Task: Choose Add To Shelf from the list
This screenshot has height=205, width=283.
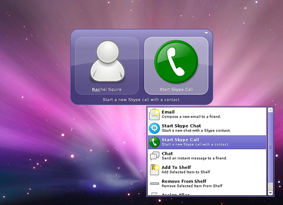Action: click(207, 169)
